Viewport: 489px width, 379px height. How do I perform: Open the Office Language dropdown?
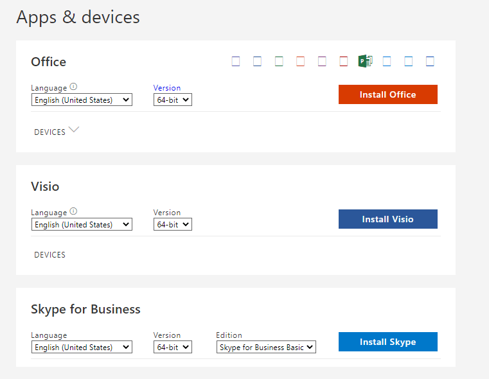click(82, 100)
